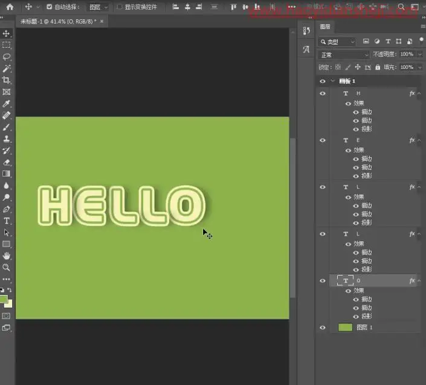Screen dimensions: 426x385
Task: Open the 正常 blend mode dropdown
Action: pyautogui.click(x=344, y=55)
